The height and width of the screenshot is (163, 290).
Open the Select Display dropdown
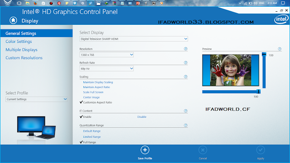(x=134, y=39)
